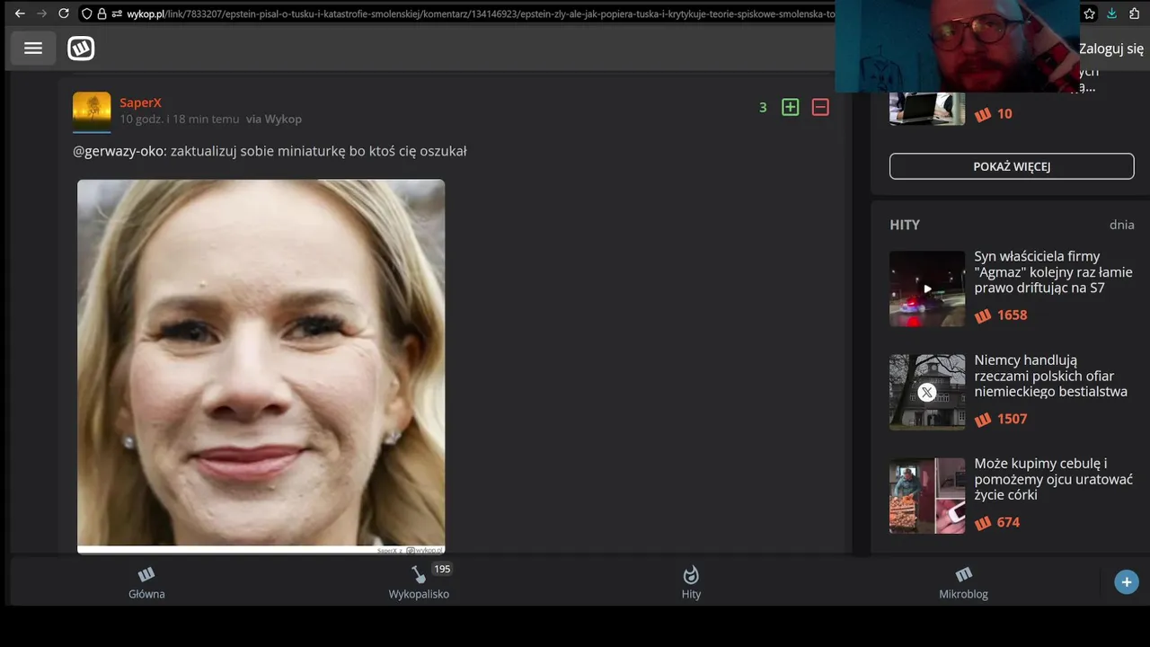Image resolution: width=1150 pixels, height=647 pixels.
Task: Bookmark page with star icon
Action: 1090,13
